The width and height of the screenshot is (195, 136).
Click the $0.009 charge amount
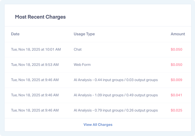(176, 80)
